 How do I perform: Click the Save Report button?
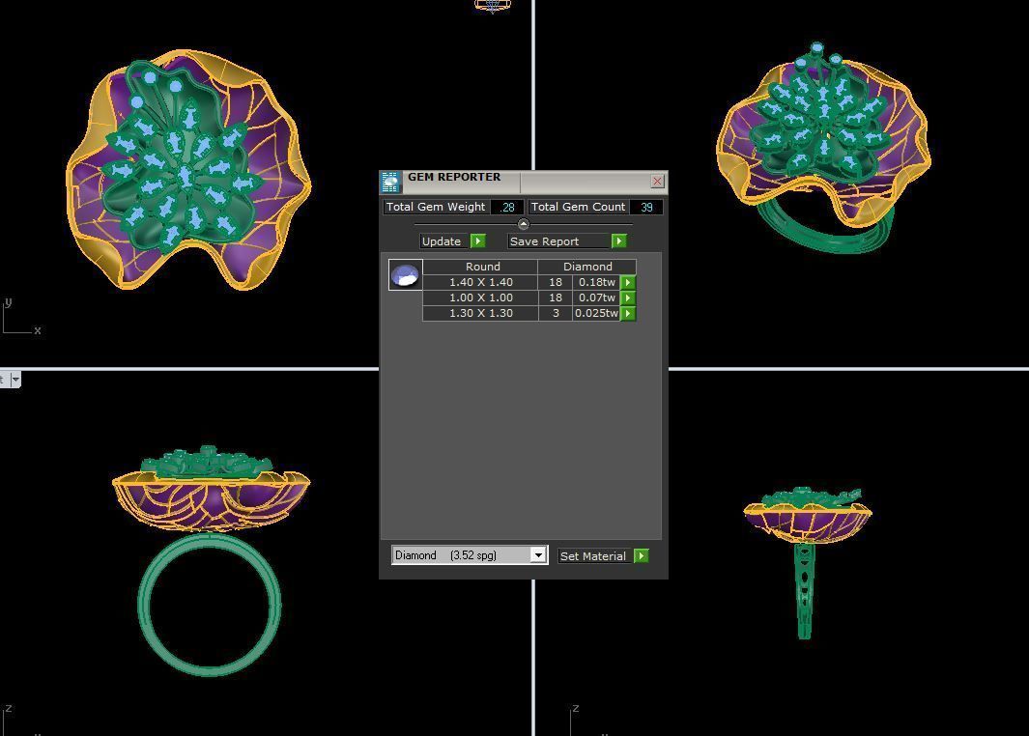coord(559,241)
